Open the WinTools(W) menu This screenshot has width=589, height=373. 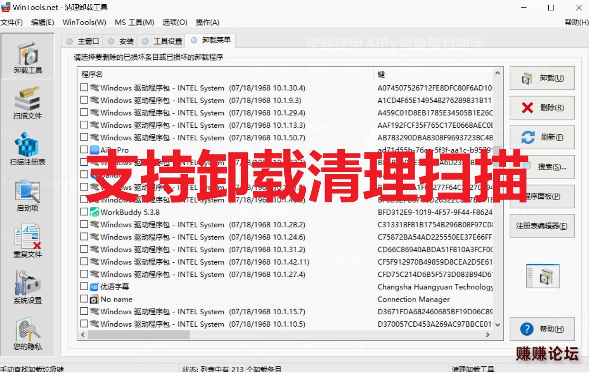tap(84, 22)
